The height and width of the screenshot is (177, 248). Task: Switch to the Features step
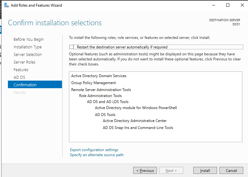click(21, 70)
